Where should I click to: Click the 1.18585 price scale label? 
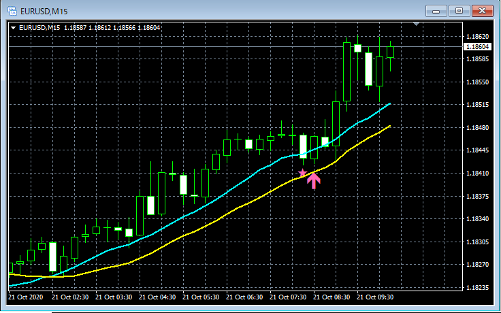click(x=477, y=59)
